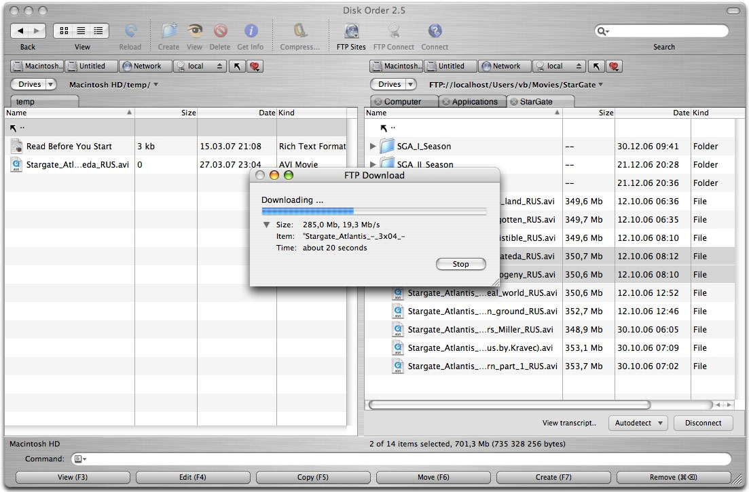This screenshot has height=492, width=749.
Task: Click the Disconnect button
Action: point(703,423)
